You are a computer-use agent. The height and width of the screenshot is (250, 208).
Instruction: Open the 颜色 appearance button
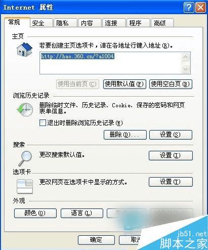[x=35, y=213]
